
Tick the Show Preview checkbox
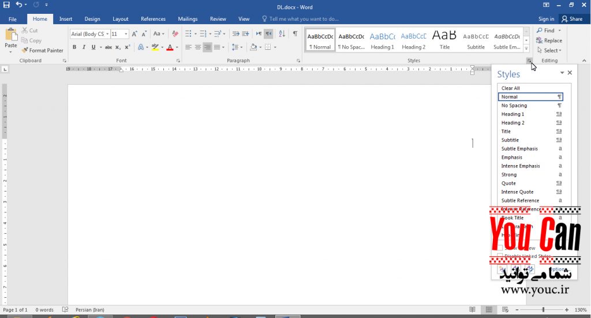point(500,248)
